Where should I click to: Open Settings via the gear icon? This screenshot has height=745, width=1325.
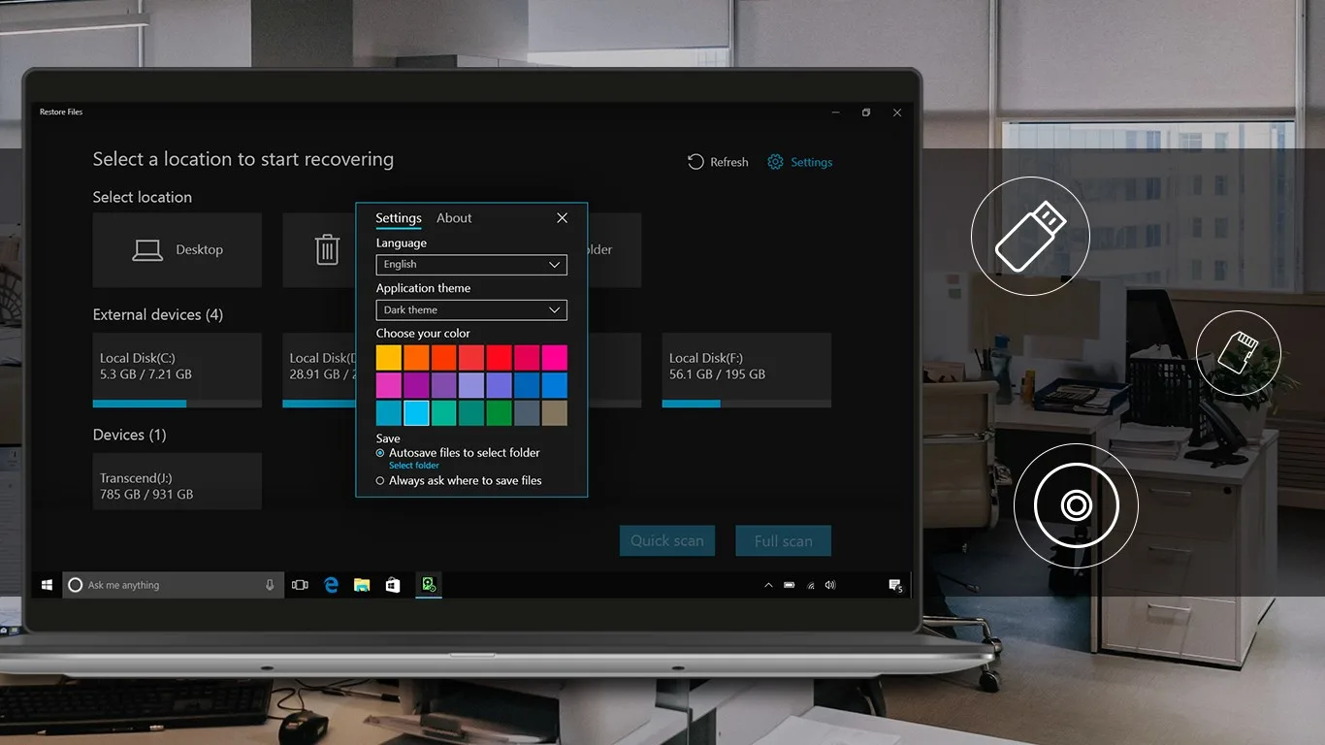tap(775, 162)
